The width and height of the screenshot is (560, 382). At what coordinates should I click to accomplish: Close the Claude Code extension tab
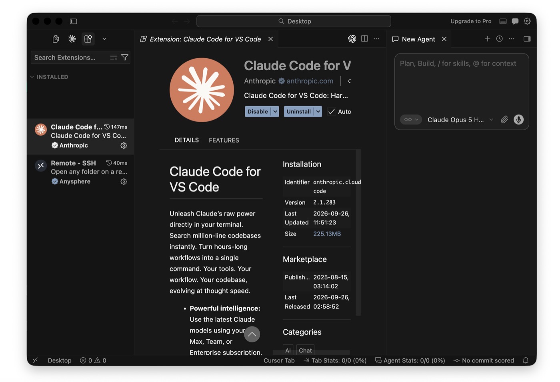click(271, 39)
